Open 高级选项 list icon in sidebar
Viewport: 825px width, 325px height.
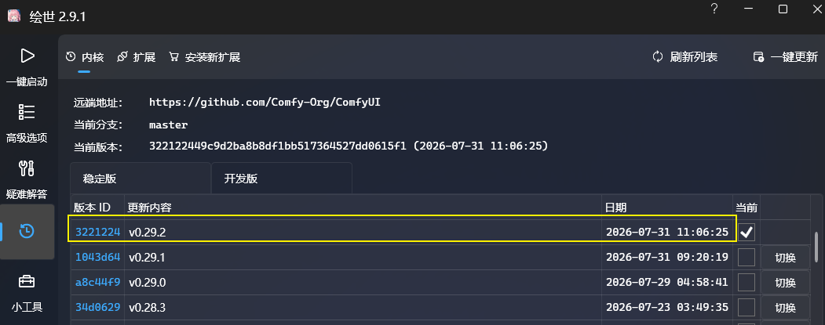click(27, 112)
